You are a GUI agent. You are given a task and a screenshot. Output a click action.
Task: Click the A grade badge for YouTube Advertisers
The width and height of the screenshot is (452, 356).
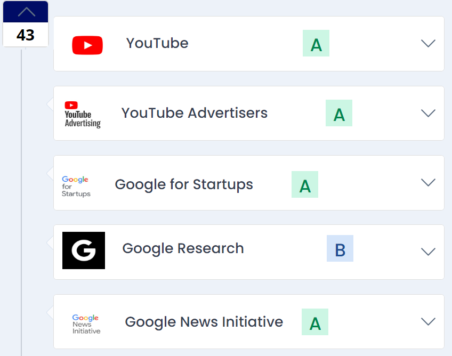click(339, 113)
